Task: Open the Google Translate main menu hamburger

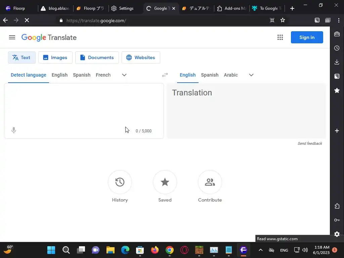Action: pos(12,38)
